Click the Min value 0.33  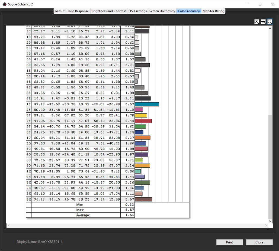point(129,205)
